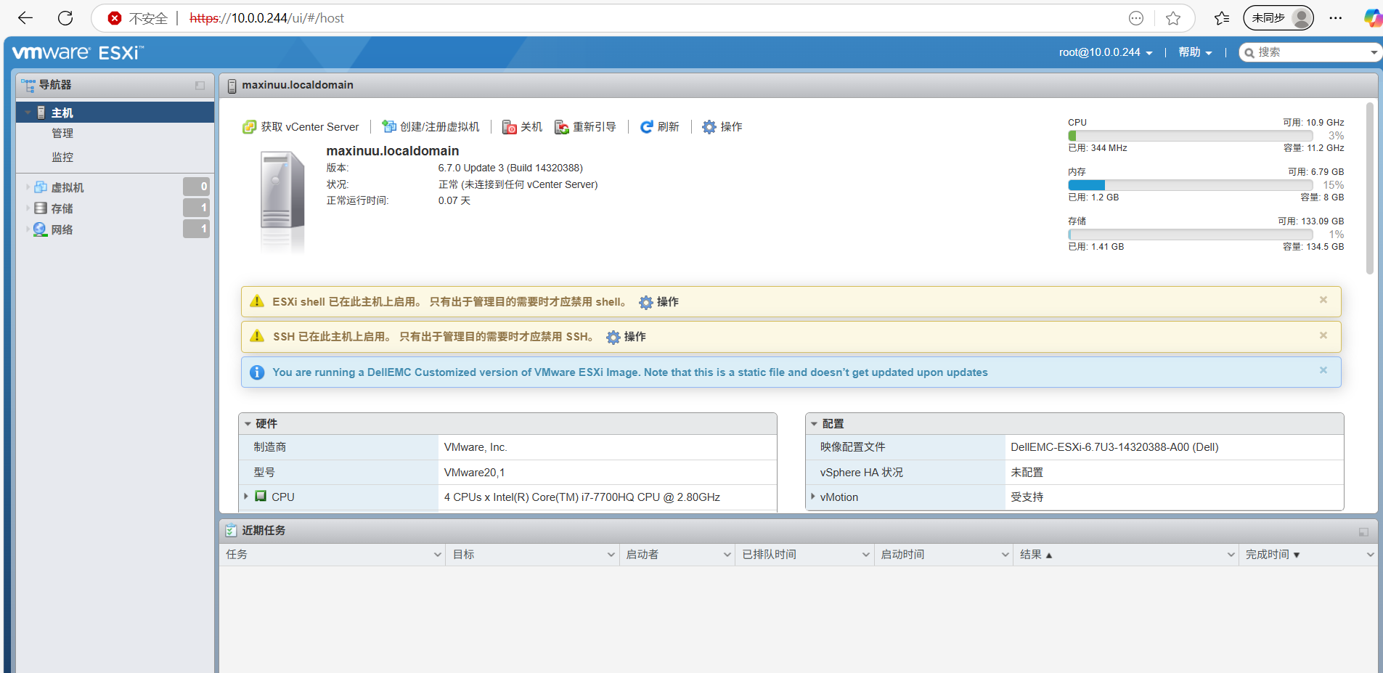Image resolution: width=1383 pixels, height=673 pixels.
Task: Open 启动者 column dropdown
Action: pos(727,555)
